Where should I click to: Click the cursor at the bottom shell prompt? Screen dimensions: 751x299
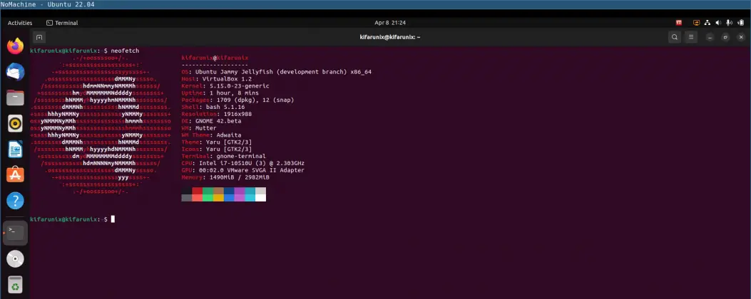[113, 219]
